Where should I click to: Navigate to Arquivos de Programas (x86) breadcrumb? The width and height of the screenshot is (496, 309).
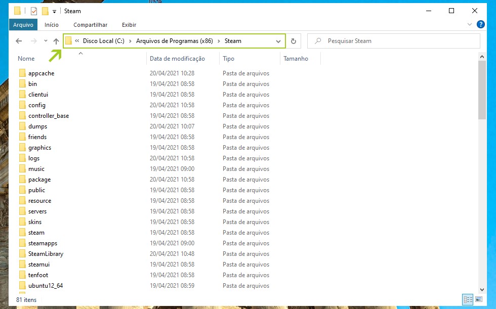point(174,41)
